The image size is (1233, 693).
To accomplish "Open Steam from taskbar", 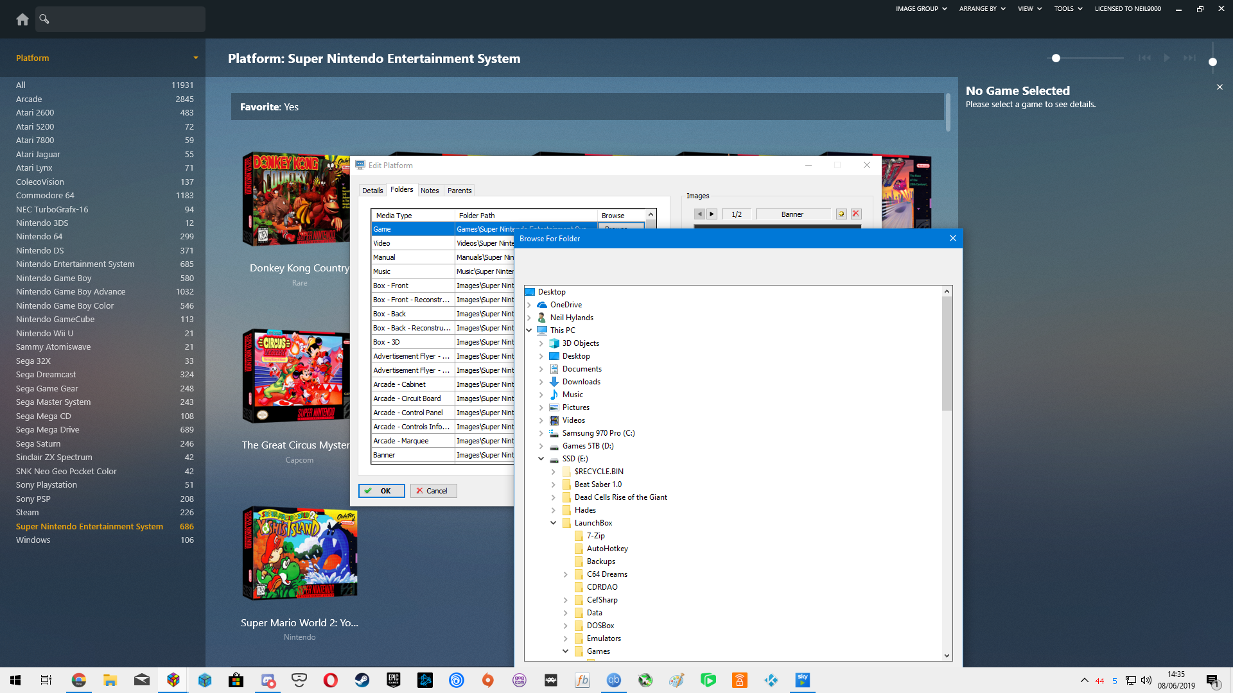I will click(362, 680).
